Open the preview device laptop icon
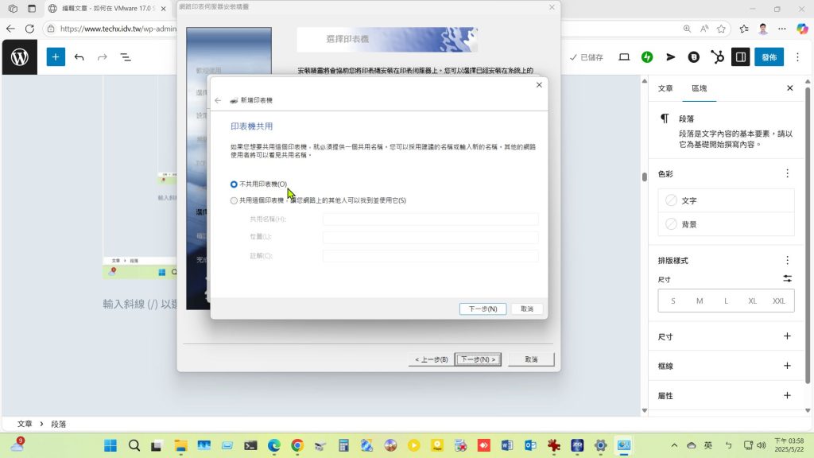 [x=624, y=57]
